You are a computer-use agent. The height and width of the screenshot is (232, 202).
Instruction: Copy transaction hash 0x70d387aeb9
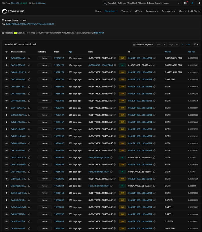click(x=30, y=58)
